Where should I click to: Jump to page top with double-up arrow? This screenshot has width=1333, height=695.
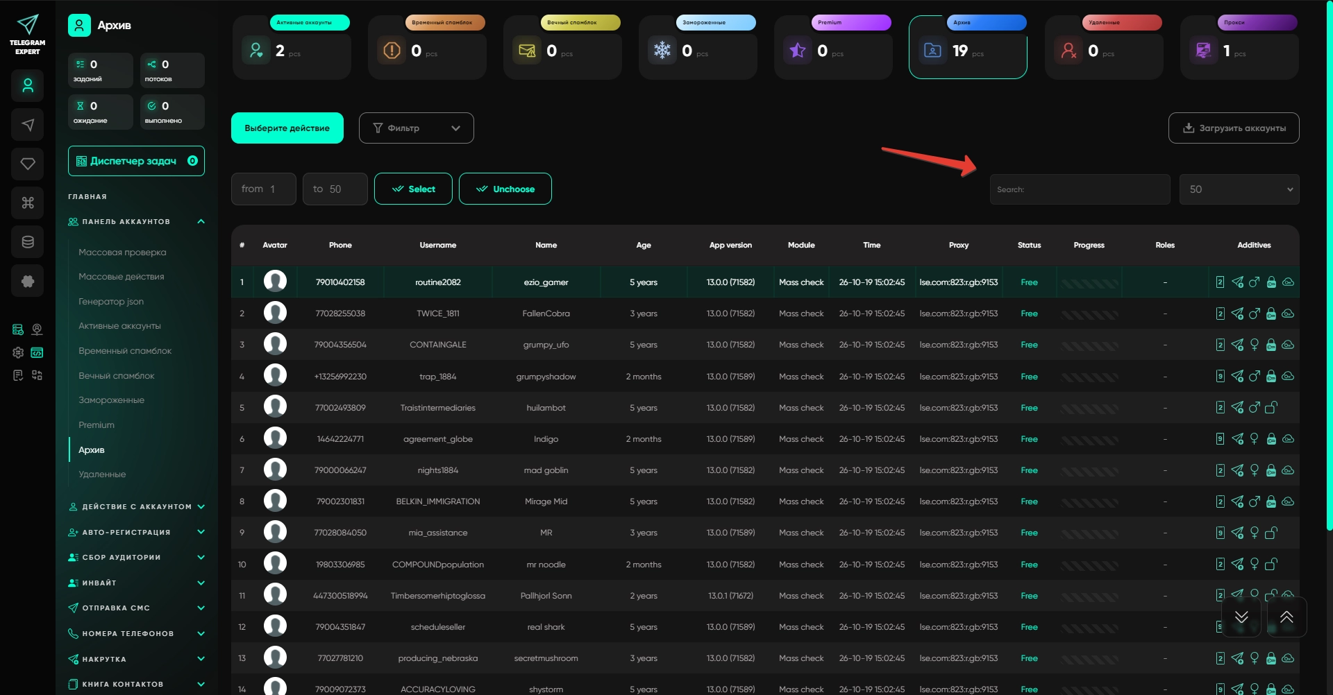[x=1286, y=617]
